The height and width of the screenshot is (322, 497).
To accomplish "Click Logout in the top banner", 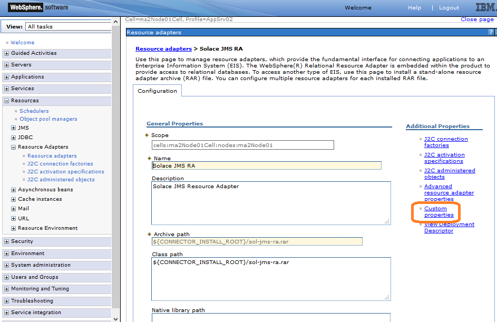I will 449,8.
